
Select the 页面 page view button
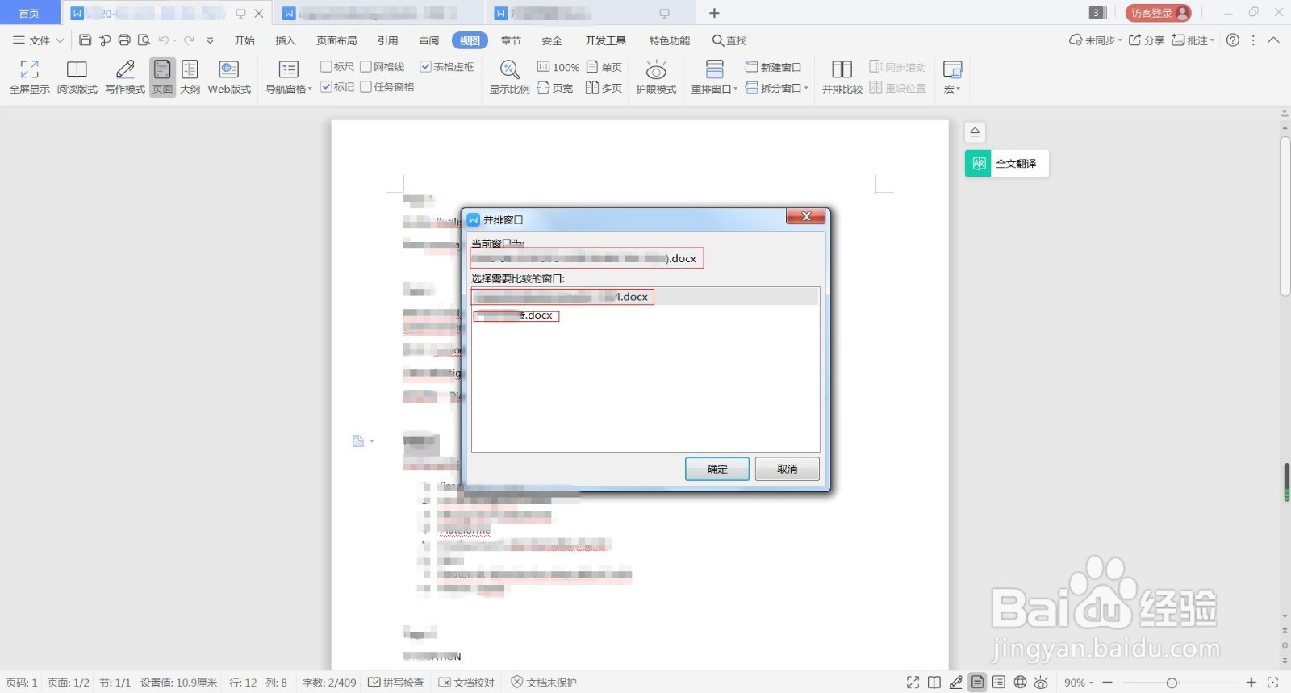coord(162,77)
